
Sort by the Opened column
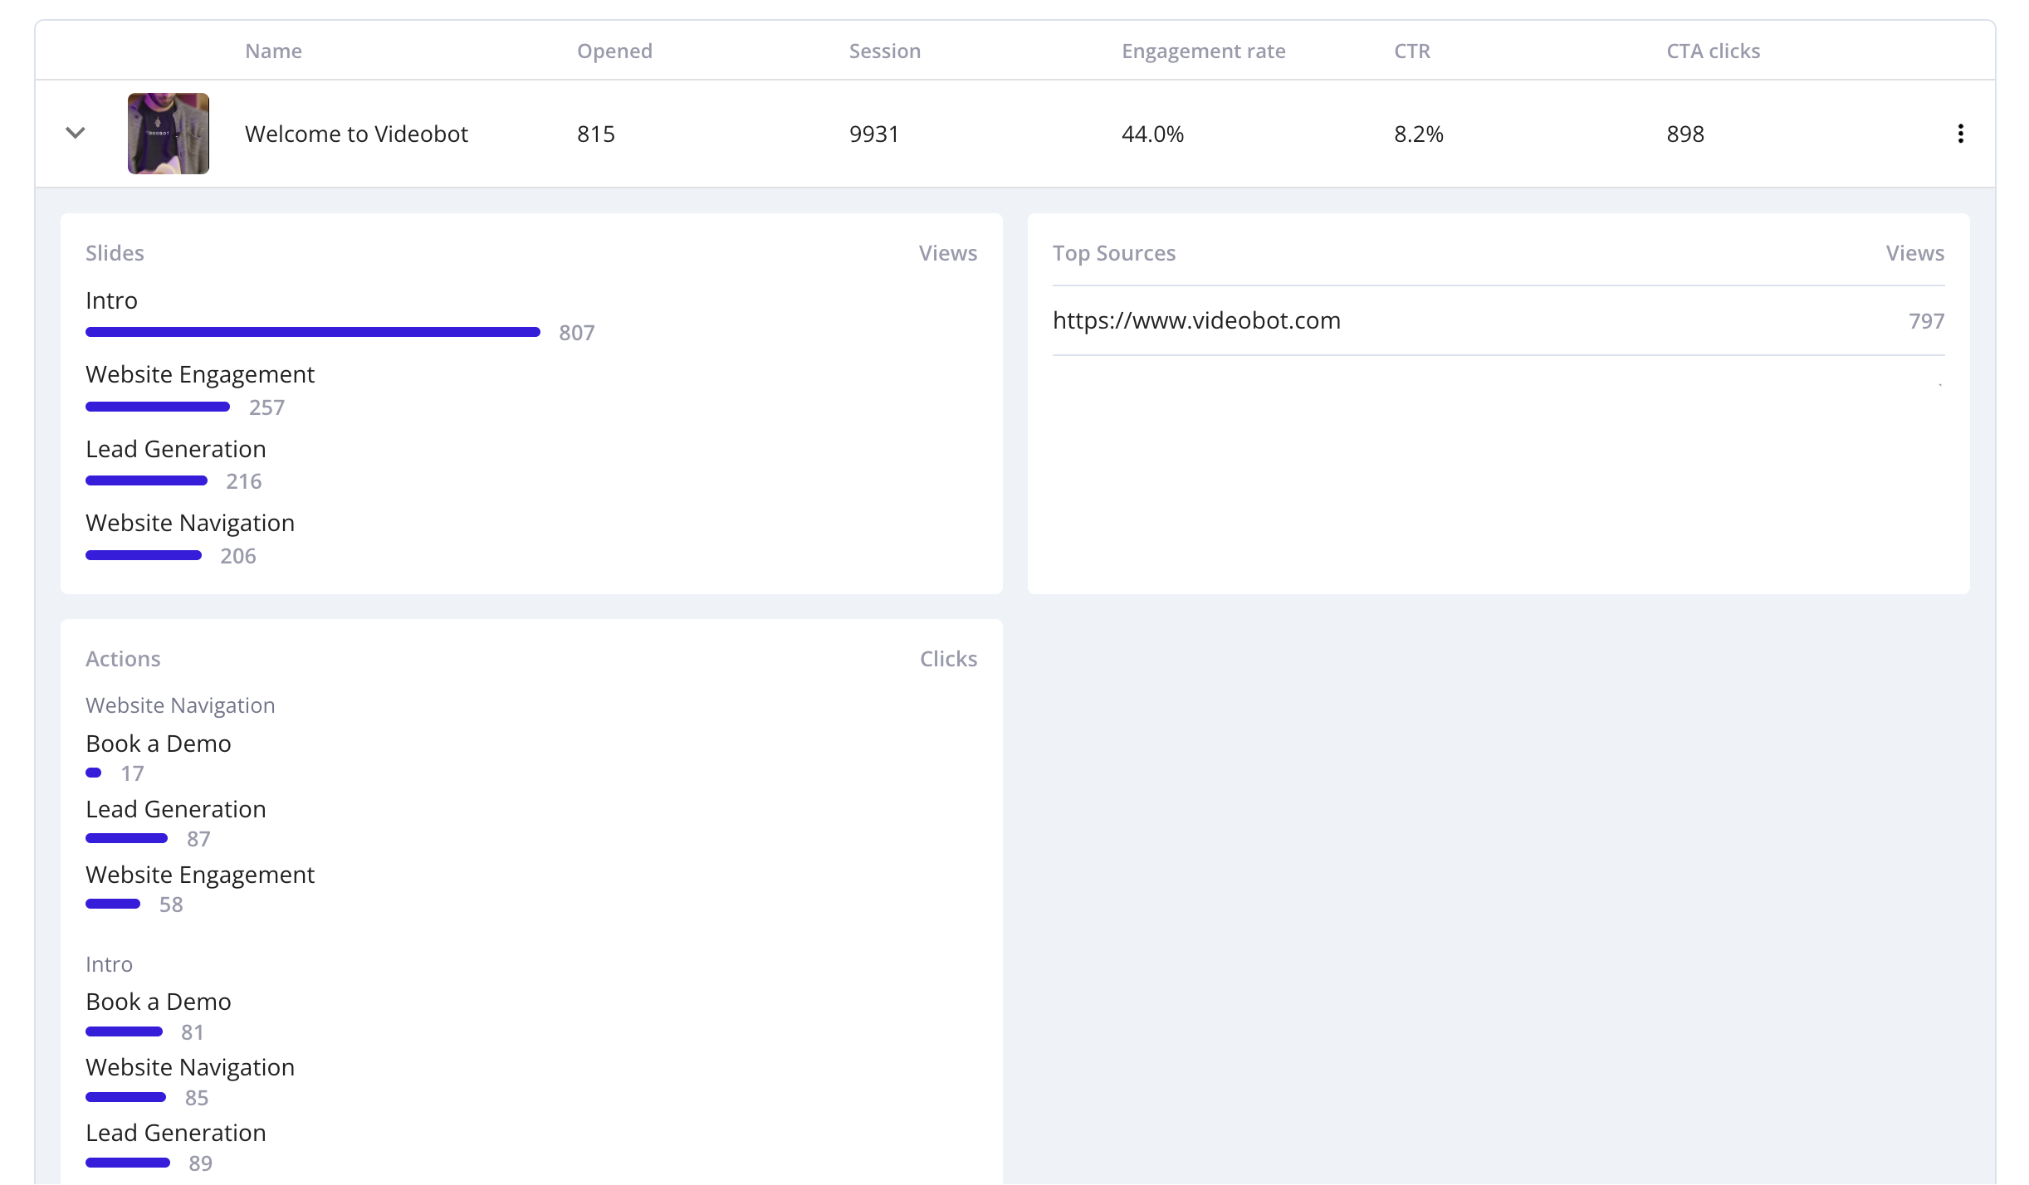(614, 51)
